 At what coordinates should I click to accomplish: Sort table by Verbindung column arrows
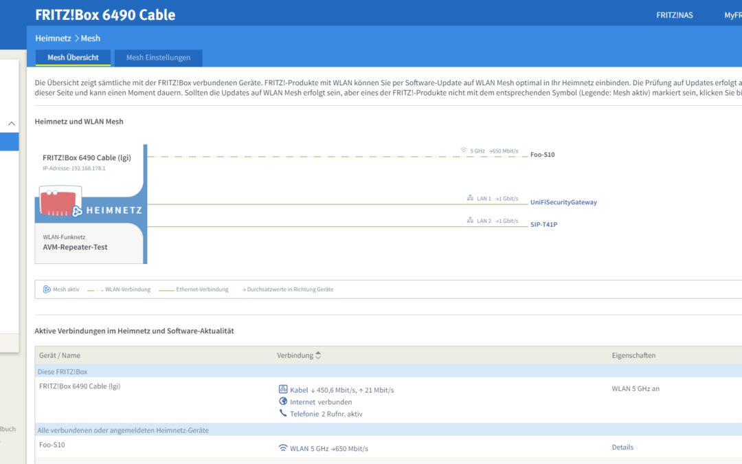coord(318,355)
